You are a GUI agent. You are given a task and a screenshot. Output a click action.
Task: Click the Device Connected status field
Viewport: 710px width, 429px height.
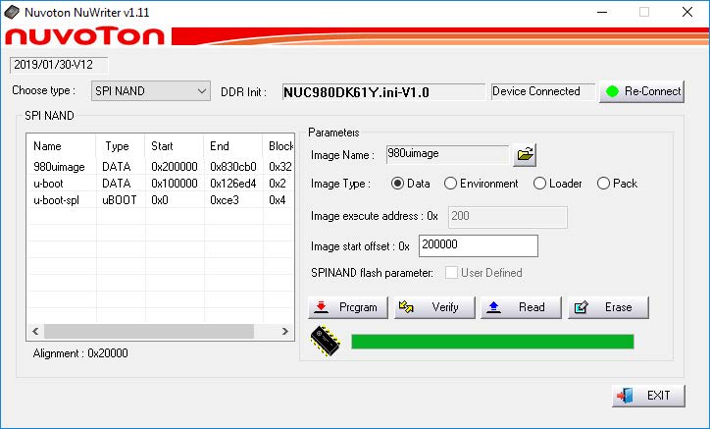[x=543, y=91]
